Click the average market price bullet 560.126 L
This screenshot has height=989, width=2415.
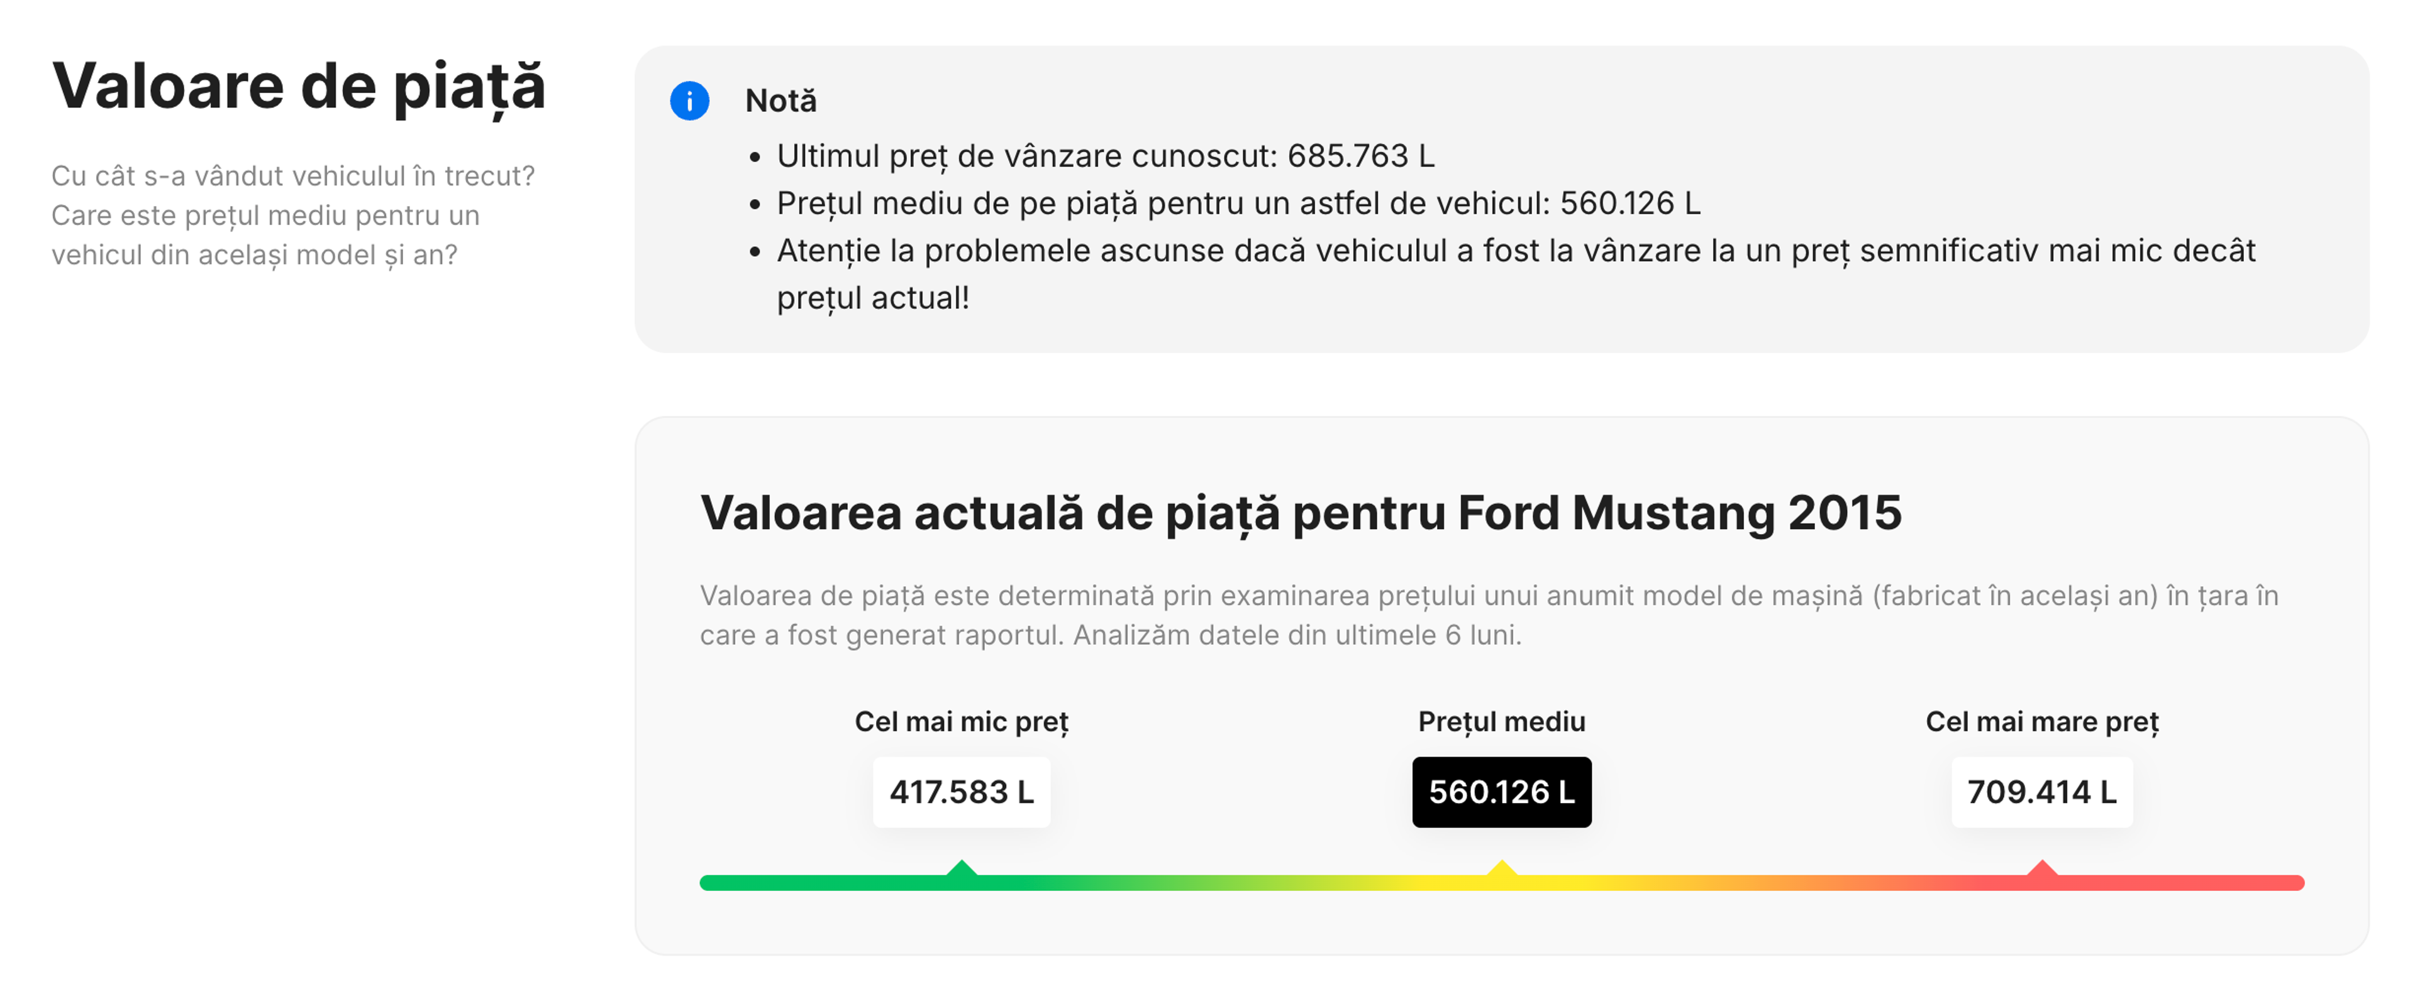1238,204
